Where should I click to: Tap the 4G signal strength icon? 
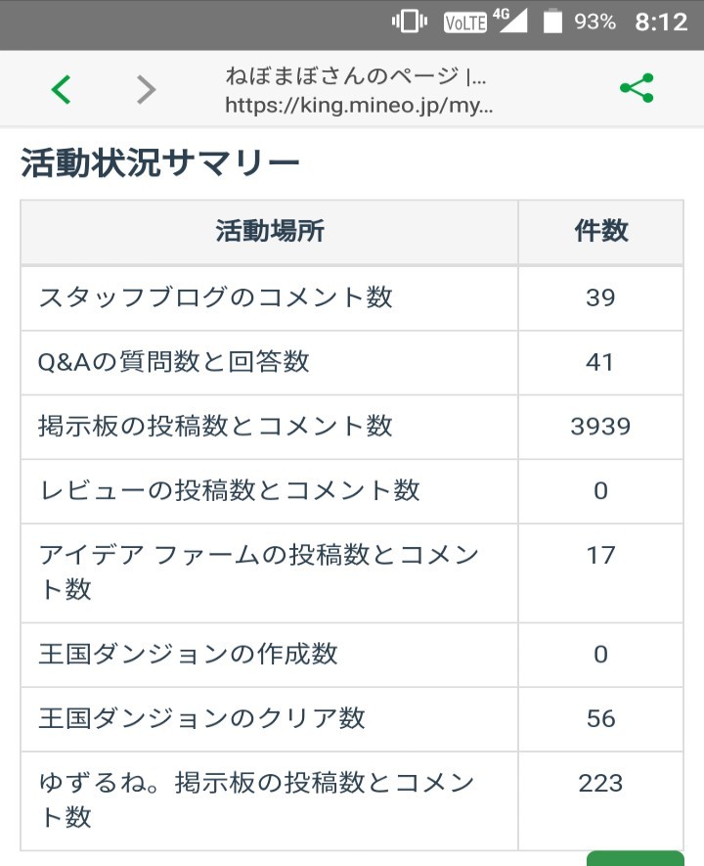click(x=510, y=22)
